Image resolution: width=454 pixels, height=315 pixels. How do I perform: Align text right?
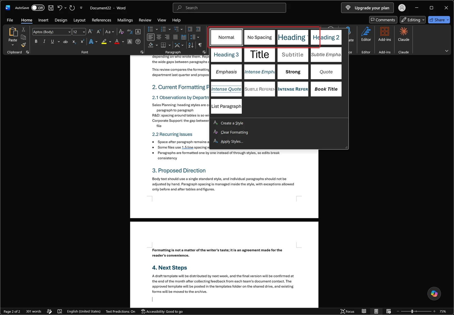[x=167, y=37]
